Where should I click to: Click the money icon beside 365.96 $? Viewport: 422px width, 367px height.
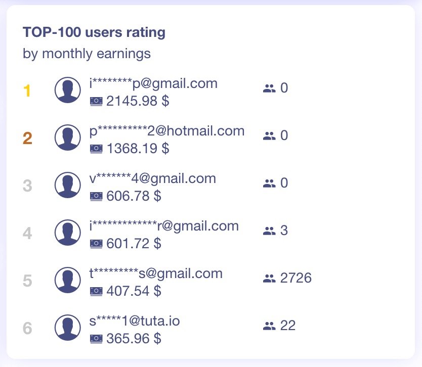click(x=96, y=339)
